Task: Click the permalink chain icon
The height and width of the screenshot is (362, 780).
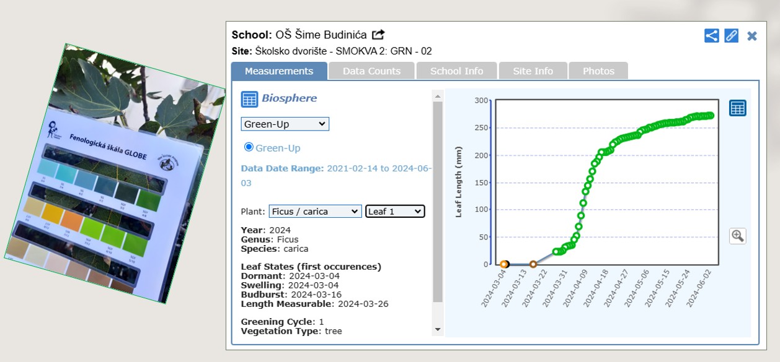Action: [x=732, y=35]
